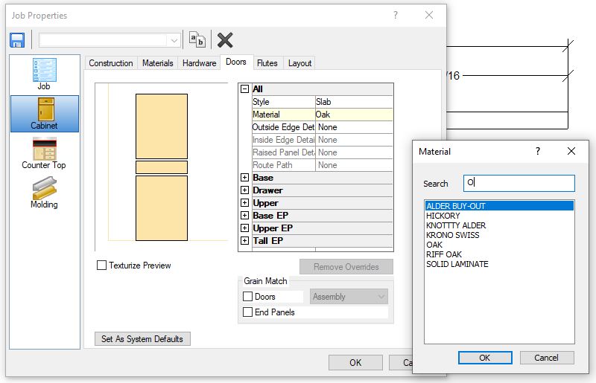Toggle the End Panels checkbox

click(x=248, y=312)
